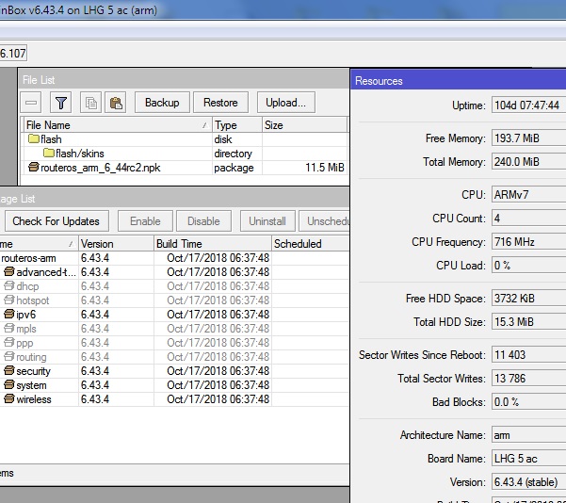The width and height of the screenshot is (566, 503).
Task: Click the Total HDD Size field
Action: click(x=528, y=322)
